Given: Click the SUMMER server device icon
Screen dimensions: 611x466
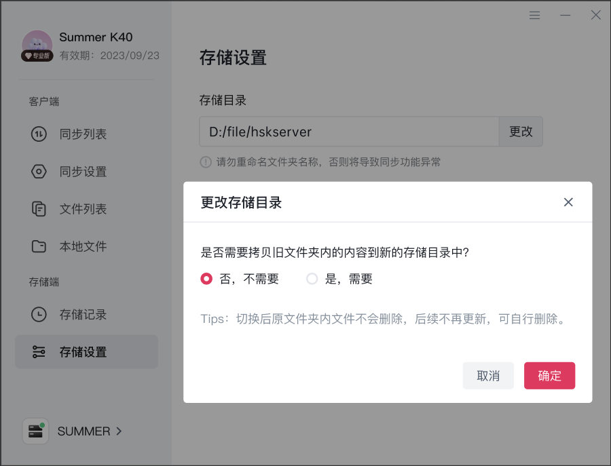Looking at the screenshot, I should click(35, 431).
